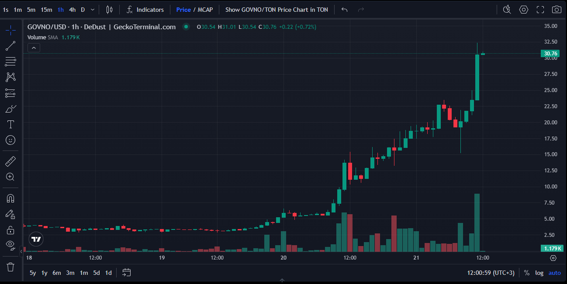Activate the zoom in tool

coord(10,177)
